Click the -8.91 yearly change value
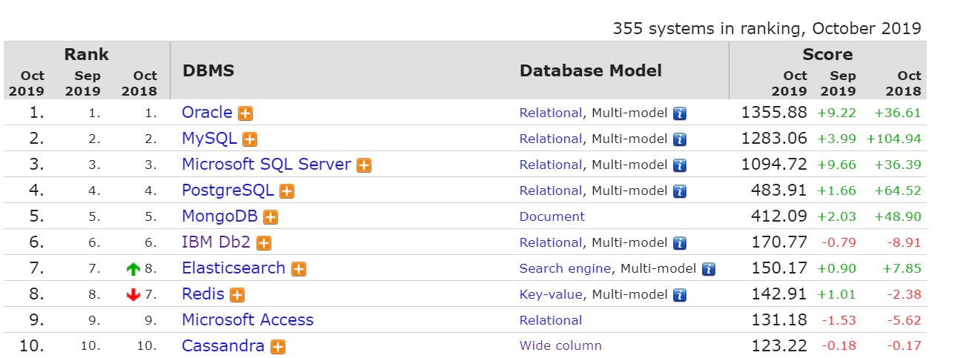The width and height of the screenshot is (960, 358). (x=904, y=243)
